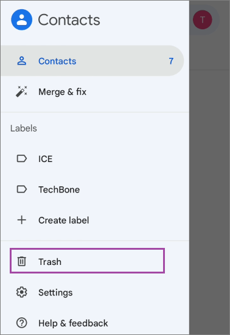Open Help & feedback

click(73, 323)
